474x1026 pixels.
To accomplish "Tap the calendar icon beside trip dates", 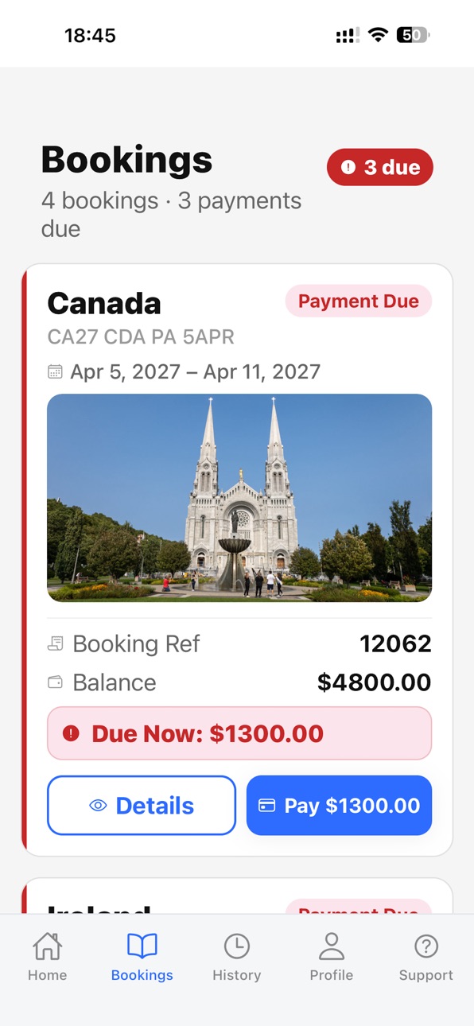I will (x=55, y=371).
